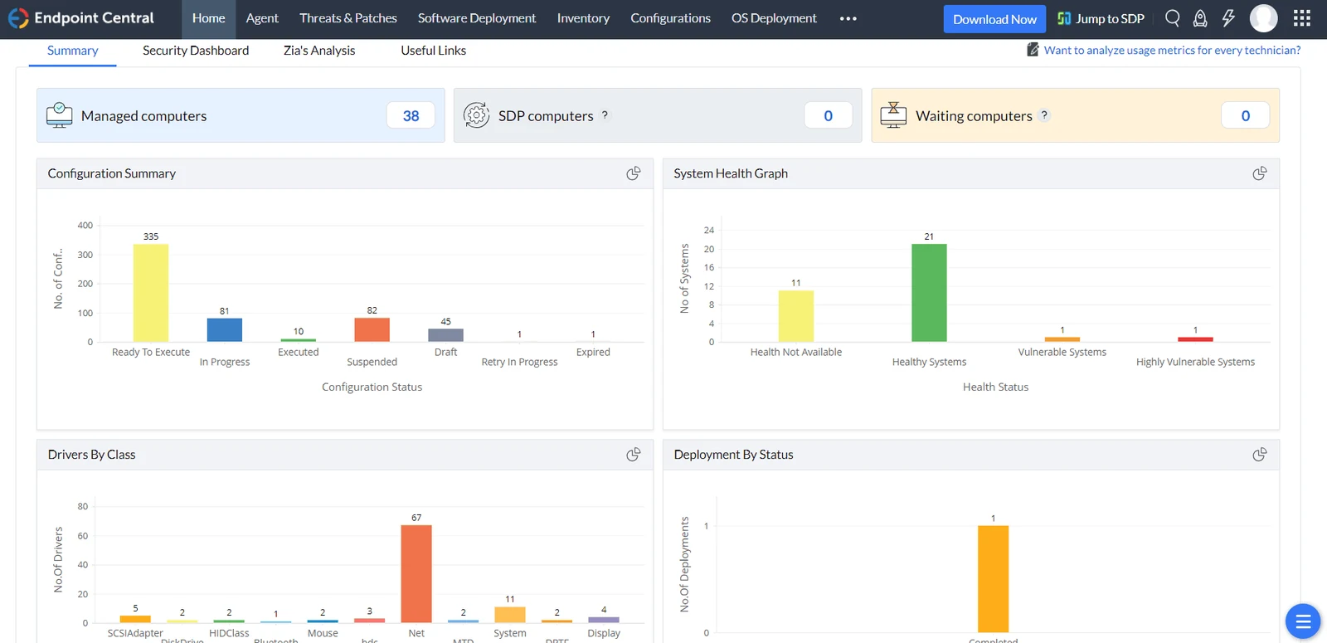1327x643 pixels.
Task: Open the Threats & Patches menu
Action: (348, 18)
